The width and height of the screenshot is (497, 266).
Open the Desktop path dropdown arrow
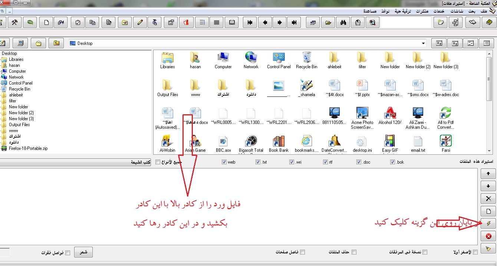(424, 43)
